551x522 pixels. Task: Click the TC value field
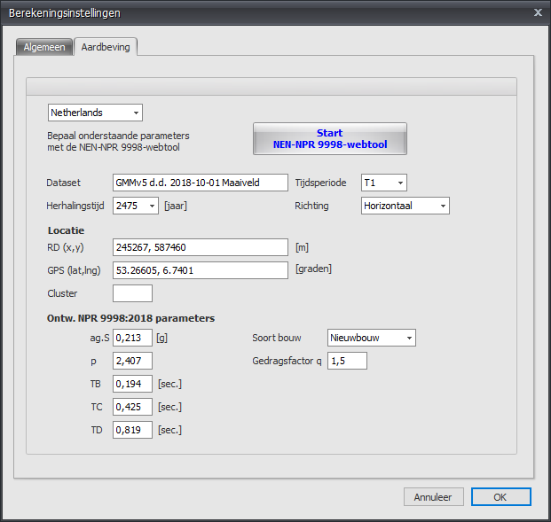(x=132, y=407)
